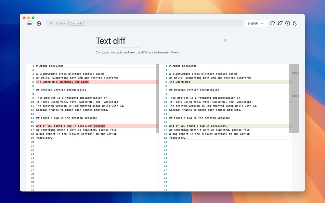Maximize the window with green button

click(33, 18)
